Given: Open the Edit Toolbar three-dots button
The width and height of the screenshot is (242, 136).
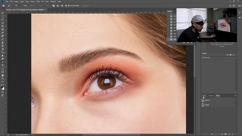Looking at the screenshot, I should pyautogui.click(x=3, y=82).
